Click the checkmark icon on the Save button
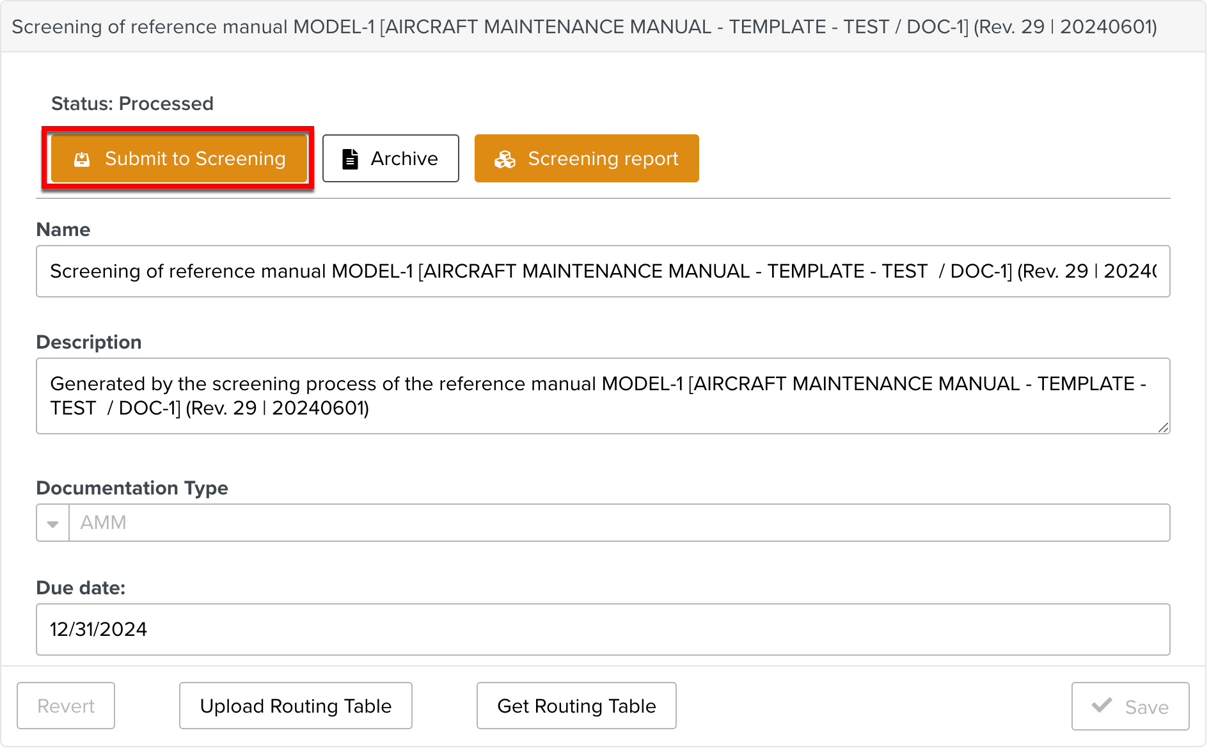The width and height of the screenshot is (1209, 751). point(1102,706)
